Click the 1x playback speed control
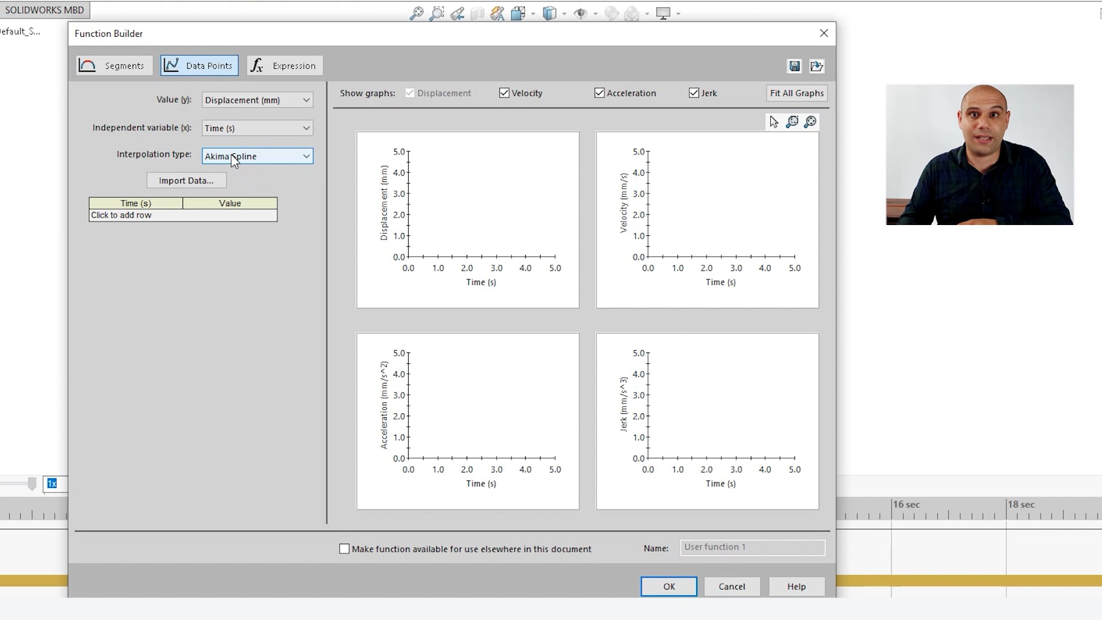 pos(52,484)
